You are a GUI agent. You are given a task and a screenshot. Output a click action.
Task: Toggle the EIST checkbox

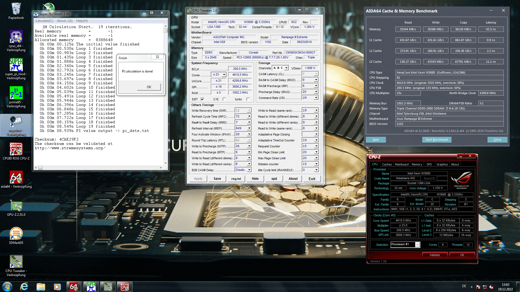(202, 99)
